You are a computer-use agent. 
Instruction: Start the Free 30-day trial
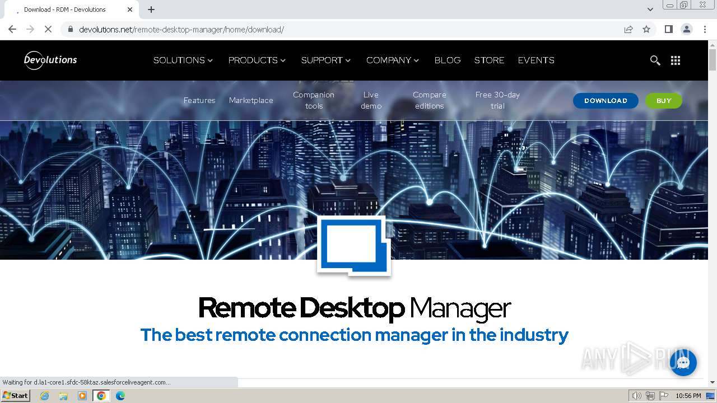497,100
